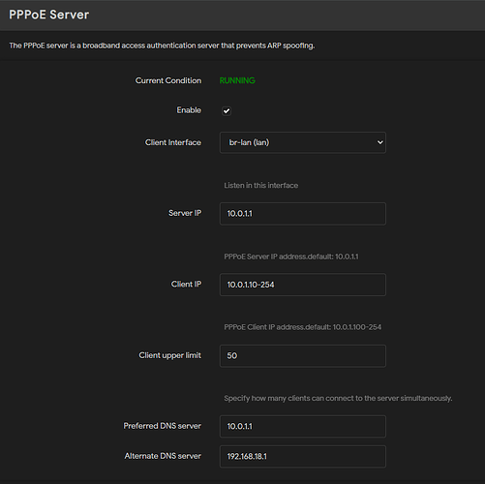Click the ARP spoofing description text
This screenshot has height=484, width=485.
[162, 45]
